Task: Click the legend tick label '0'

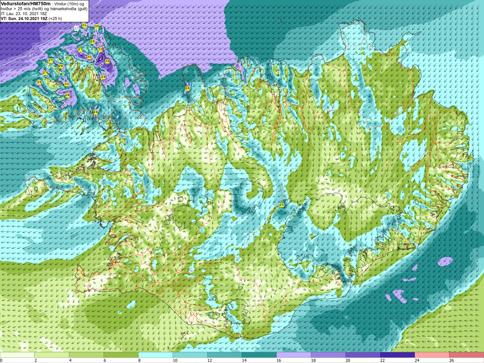Action: 2,360
